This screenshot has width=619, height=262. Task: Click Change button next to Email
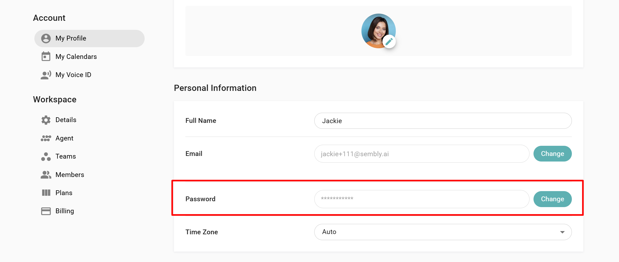tap(552, 154)
